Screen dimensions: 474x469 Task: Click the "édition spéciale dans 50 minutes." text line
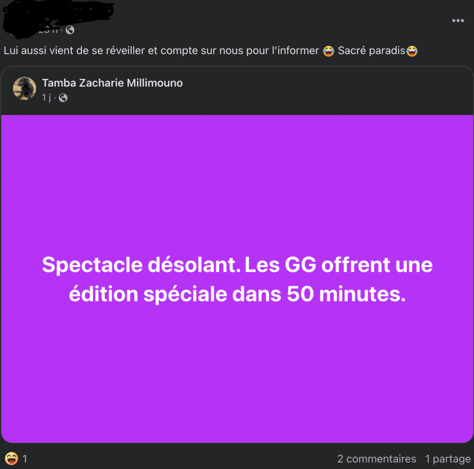[237, 294]
